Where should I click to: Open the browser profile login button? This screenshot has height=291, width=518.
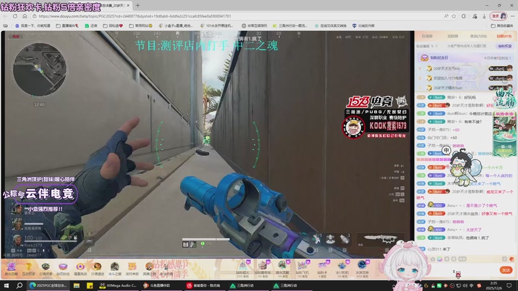[x=499, y=16]
